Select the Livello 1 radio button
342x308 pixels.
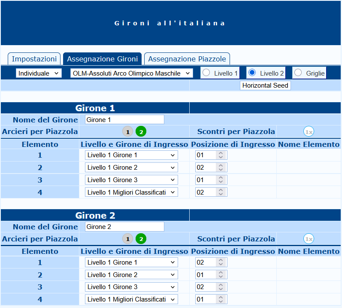coord(206,73)
